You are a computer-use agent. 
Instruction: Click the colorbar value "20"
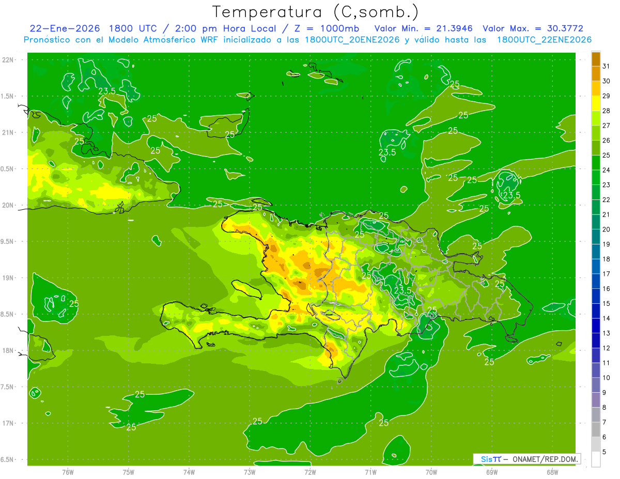pos(607,229)
